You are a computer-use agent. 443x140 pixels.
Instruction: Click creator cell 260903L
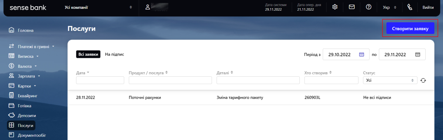(x=312, y=98)
